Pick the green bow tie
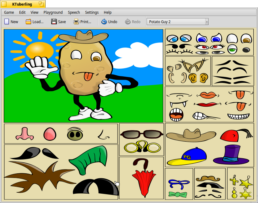 (178, 195)
